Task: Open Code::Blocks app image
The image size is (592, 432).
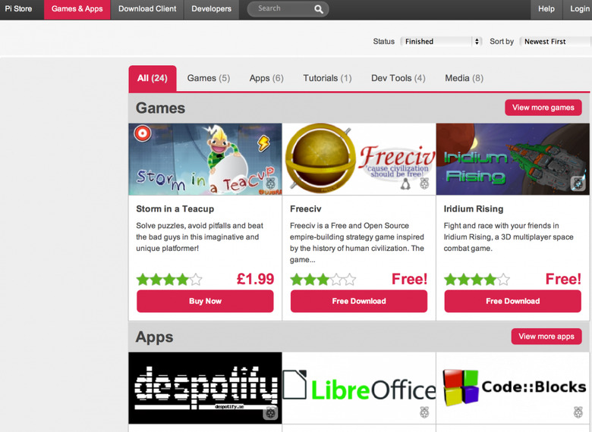Action: pos(513,388)
